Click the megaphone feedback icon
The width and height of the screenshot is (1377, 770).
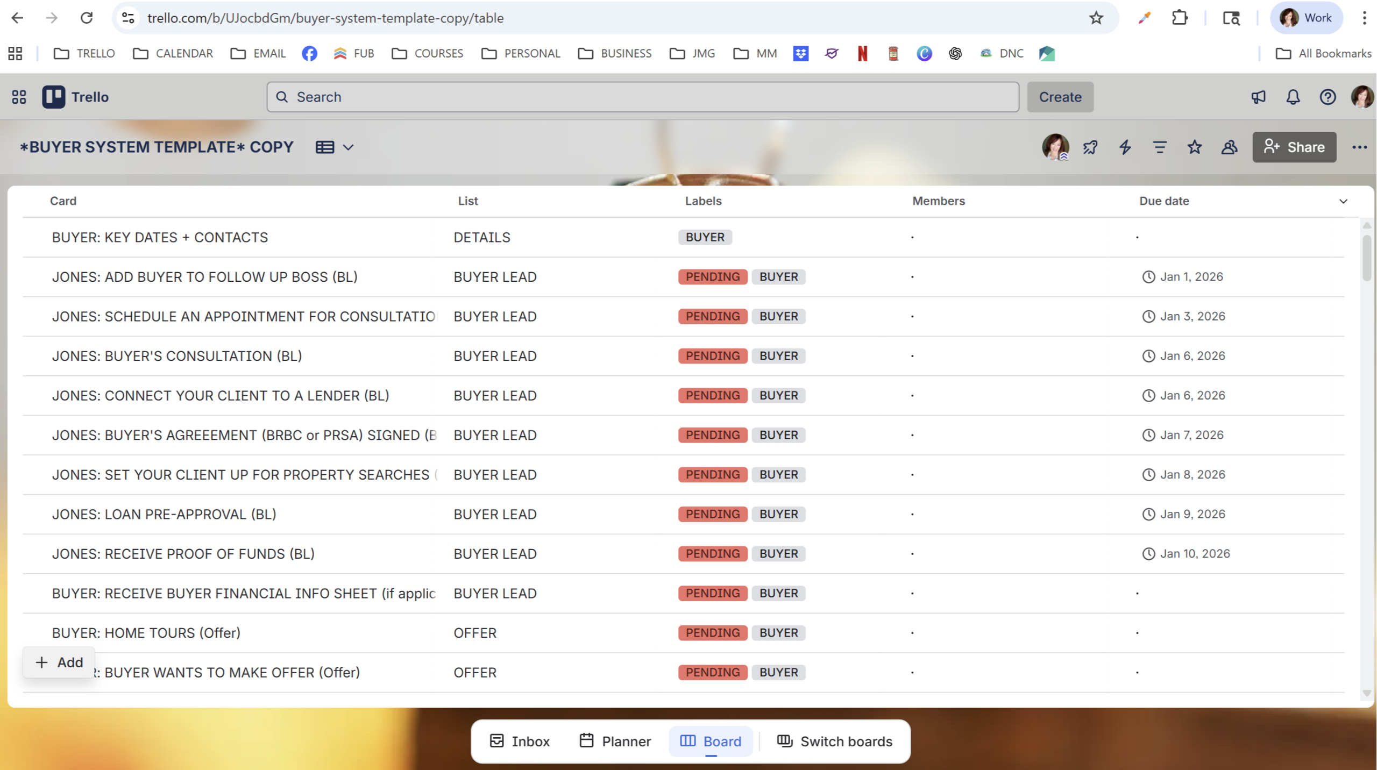click(1258, 97)
